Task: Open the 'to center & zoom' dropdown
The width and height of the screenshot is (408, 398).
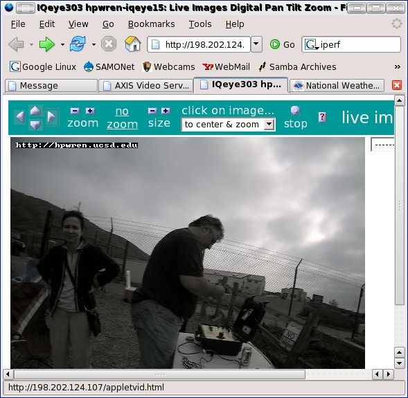Action: 228,125
